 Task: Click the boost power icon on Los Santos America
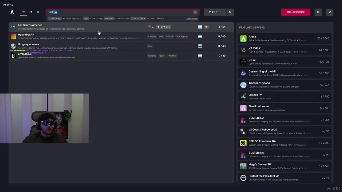[x=149, y=27]
